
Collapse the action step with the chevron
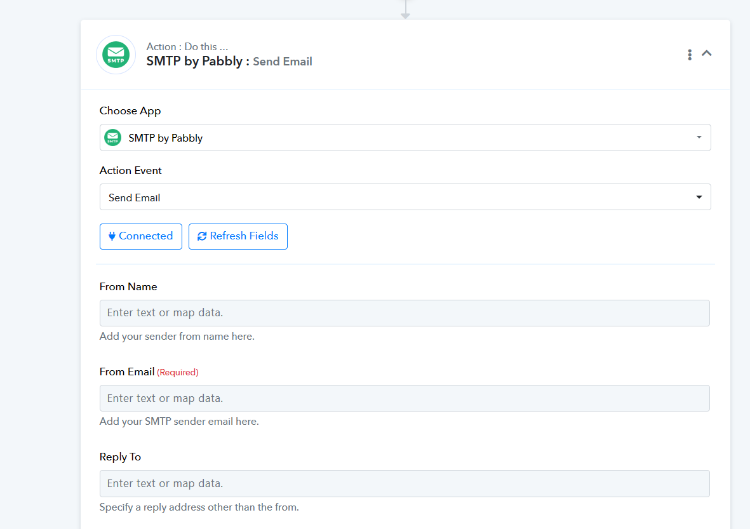(x=706, y=53)
